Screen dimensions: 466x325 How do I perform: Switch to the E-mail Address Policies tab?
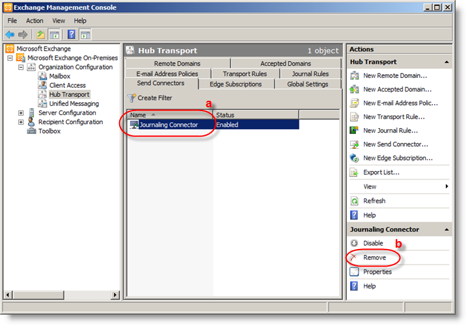coord(167,73)
